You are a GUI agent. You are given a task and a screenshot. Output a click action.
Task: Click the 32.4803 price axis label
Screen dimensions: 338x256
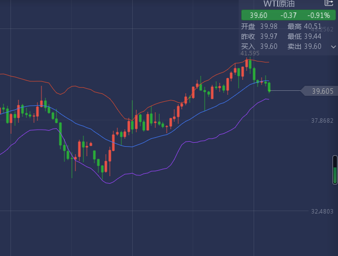coord(322,211)
